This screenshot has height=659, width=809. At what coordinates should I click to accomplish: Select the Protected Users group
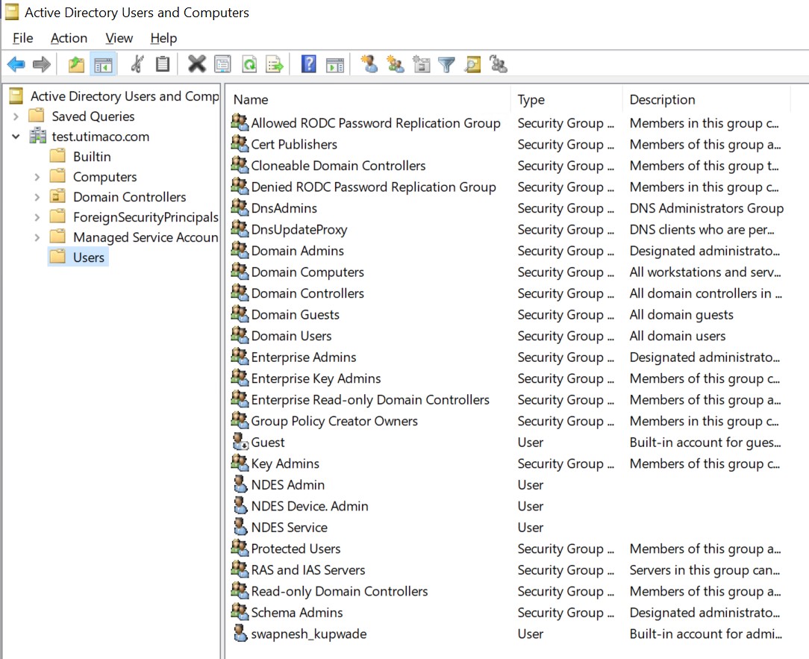pyautogui.click(x=296, y=548)
